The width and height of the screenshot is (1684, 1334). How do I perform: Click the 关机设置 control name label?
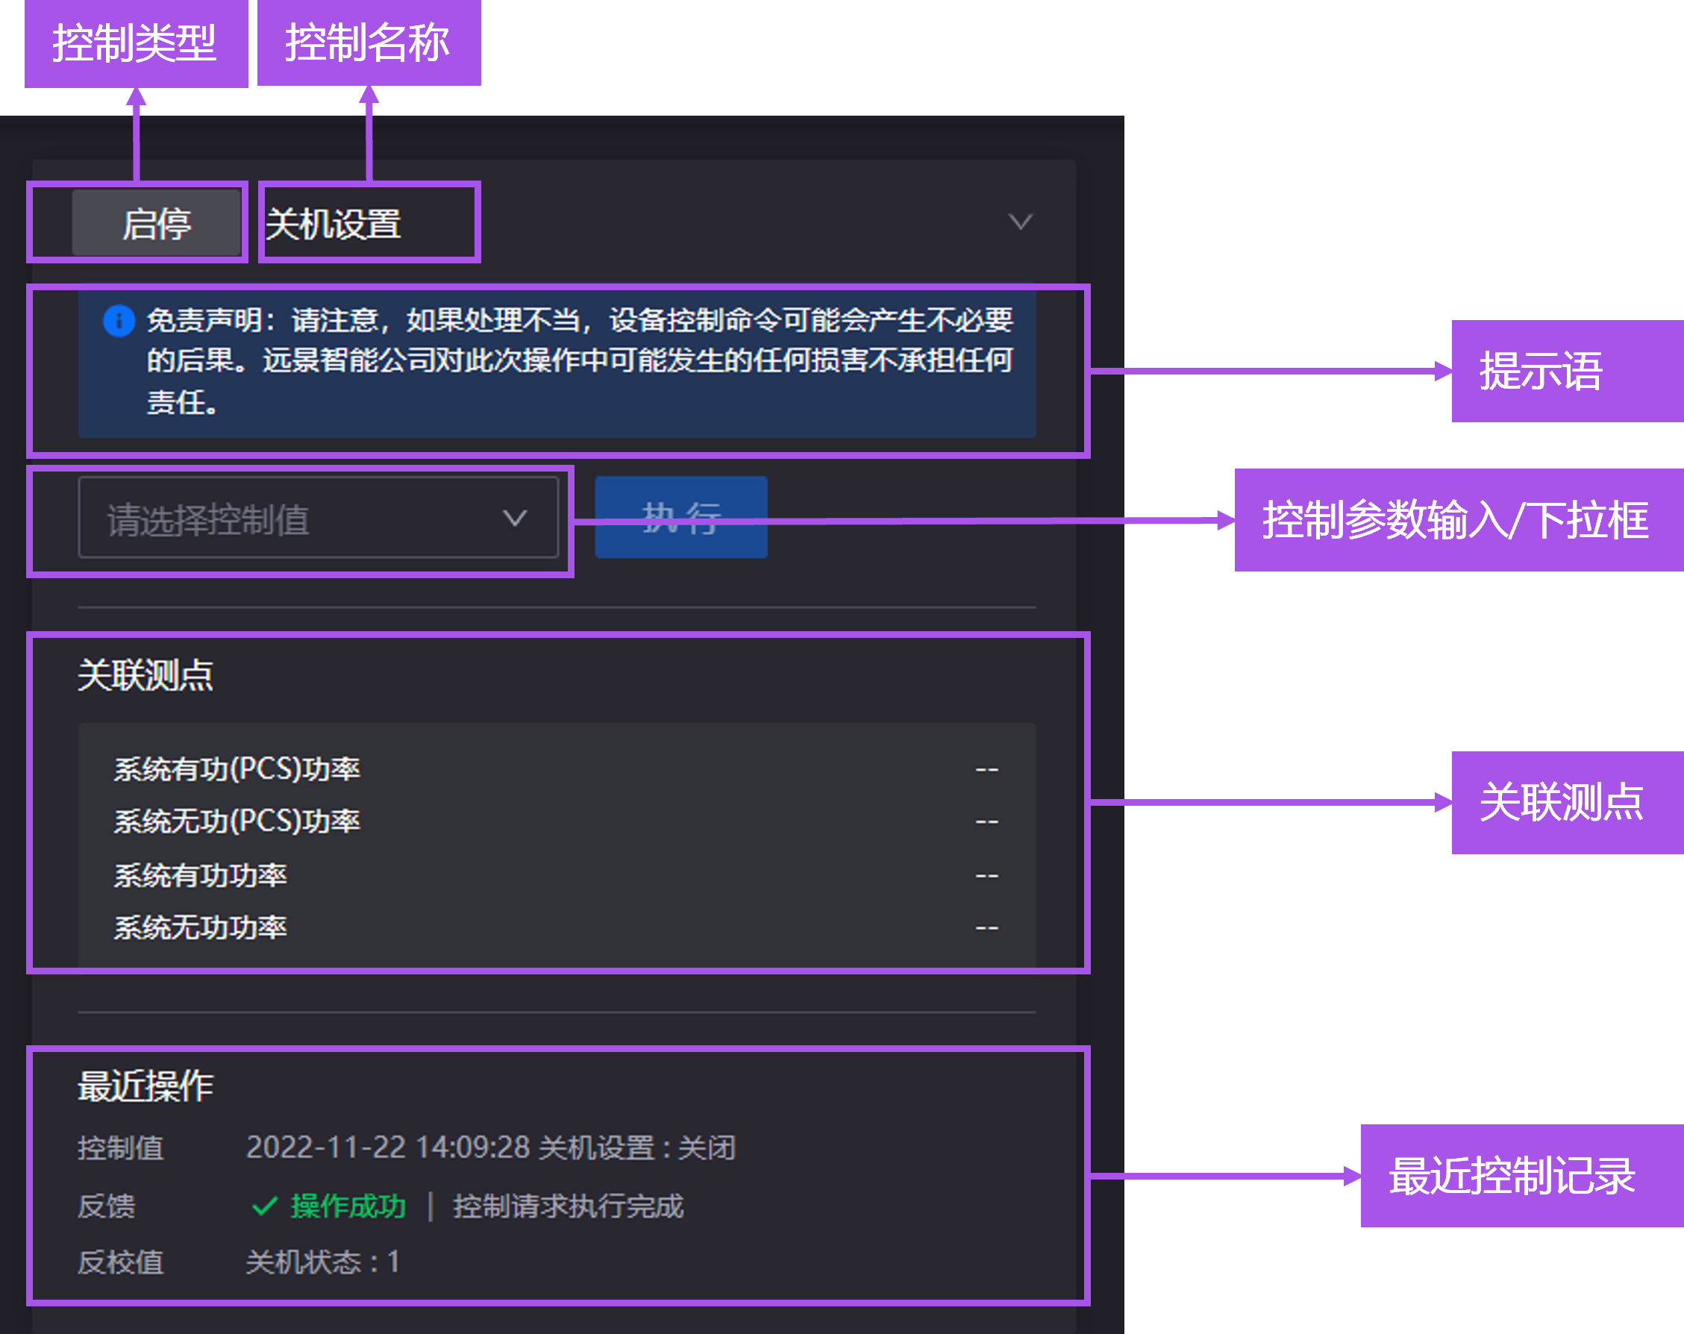click(334, 223)
